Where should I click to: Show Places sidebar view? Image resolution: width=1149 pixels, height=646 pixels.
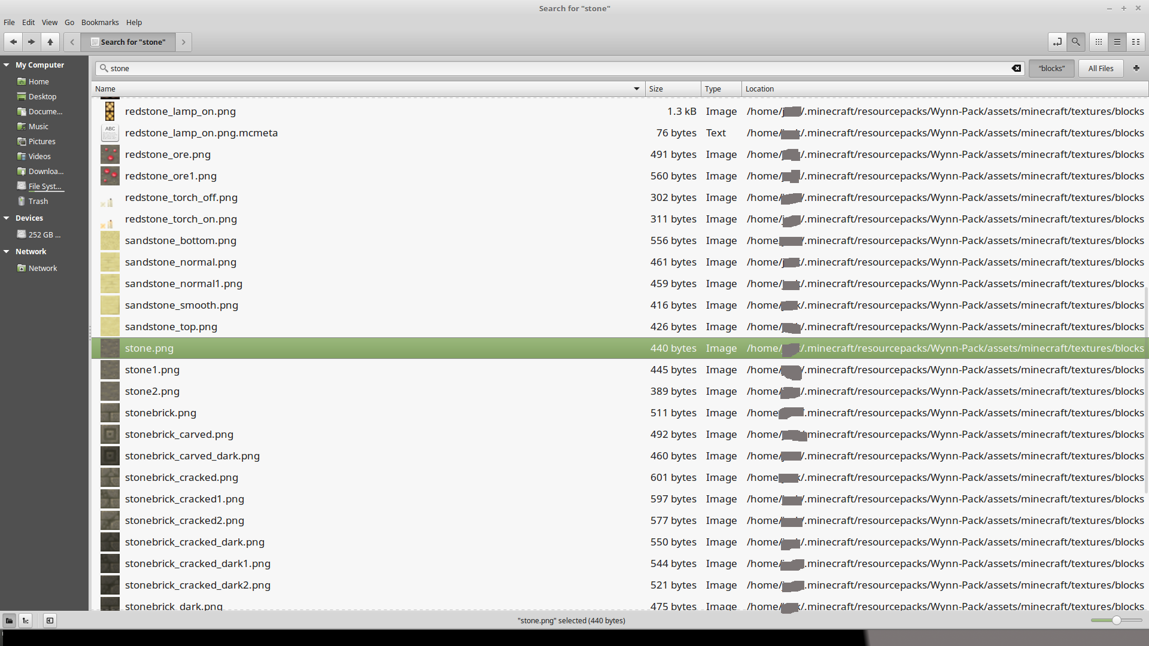[x=9, y=620]
